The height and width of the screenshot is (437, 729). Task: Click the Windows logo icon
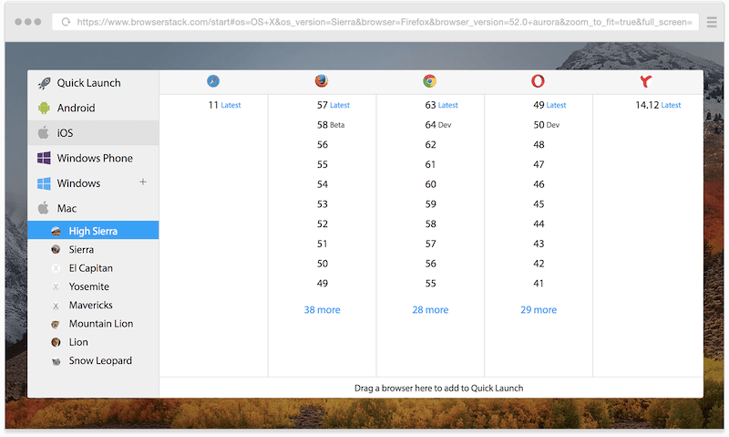(x=44, y=183)
